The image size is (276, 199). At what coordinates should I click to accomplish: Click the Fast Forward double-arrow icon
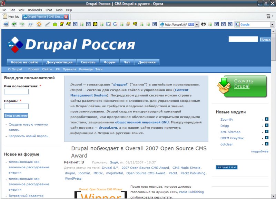pos(30,24)
